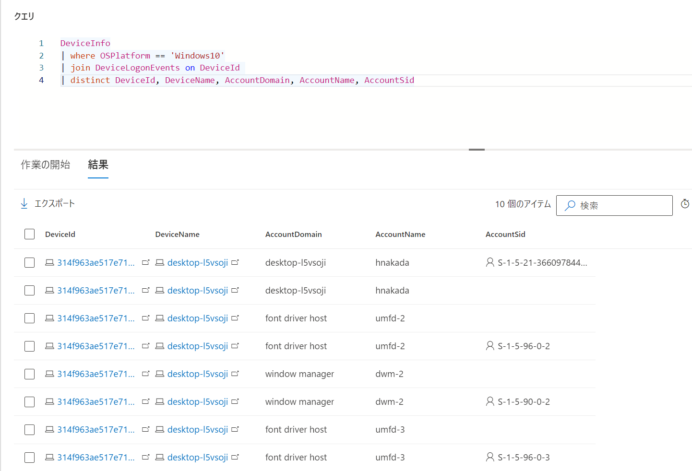This screenshot has width=692, height=471.
Task: Click the computer icon before the first DeviceId link
Action: (x=49, y=262)
